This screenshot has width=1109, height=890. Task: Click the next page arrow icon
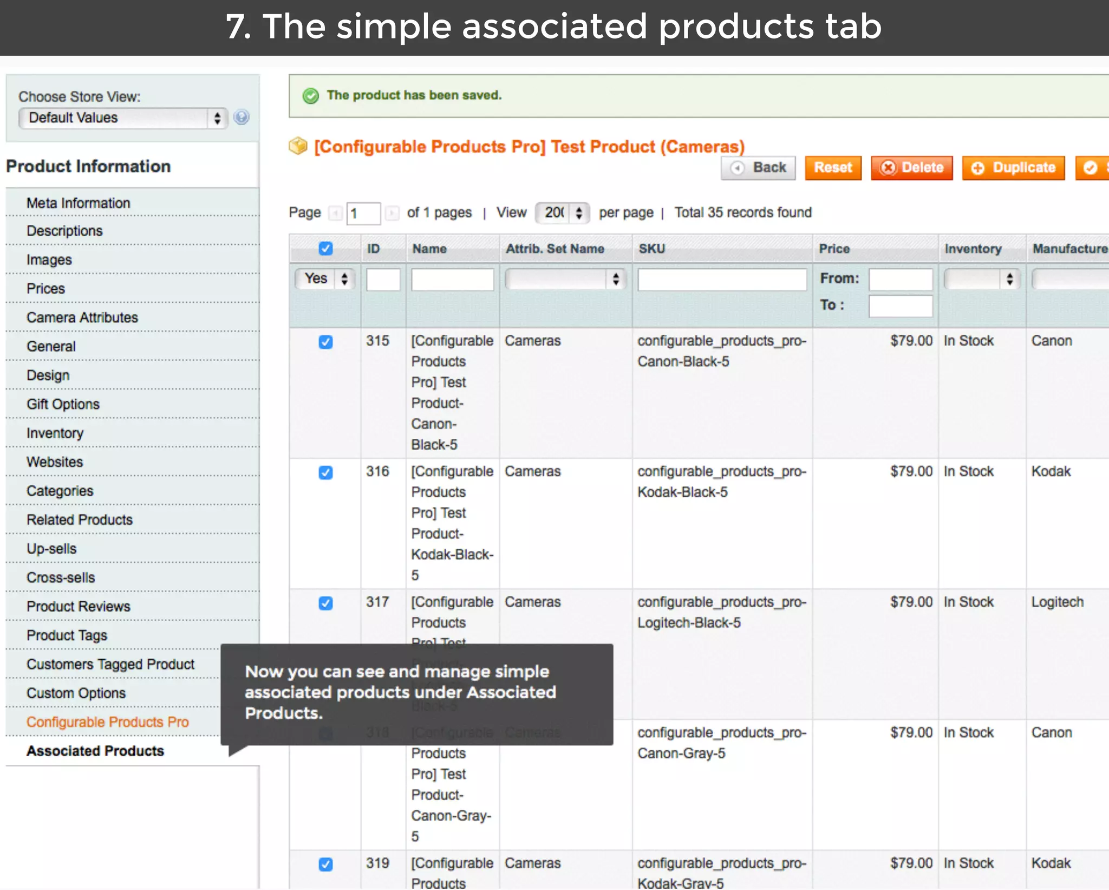pyautogui.click(x=392, y=213)
